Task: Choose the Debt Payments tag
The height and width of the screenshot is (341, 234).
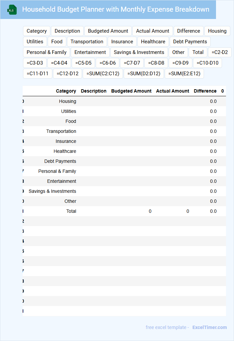Action: (190, 42)
